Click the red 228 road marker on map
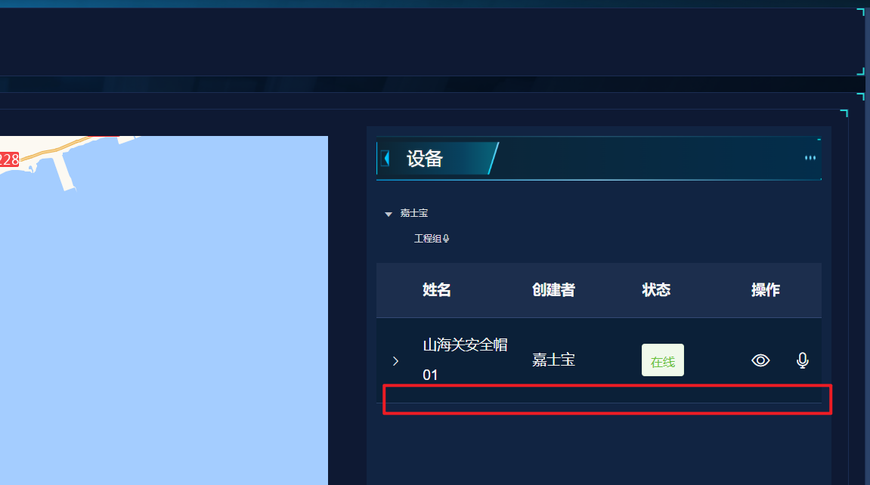This screenshot has height=485, width=870. [x=9, y=159]
